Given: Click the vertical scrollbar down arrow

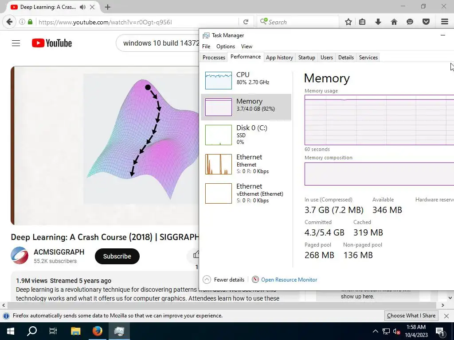Looking at the screenshot, I should click(x=450, y=297).
